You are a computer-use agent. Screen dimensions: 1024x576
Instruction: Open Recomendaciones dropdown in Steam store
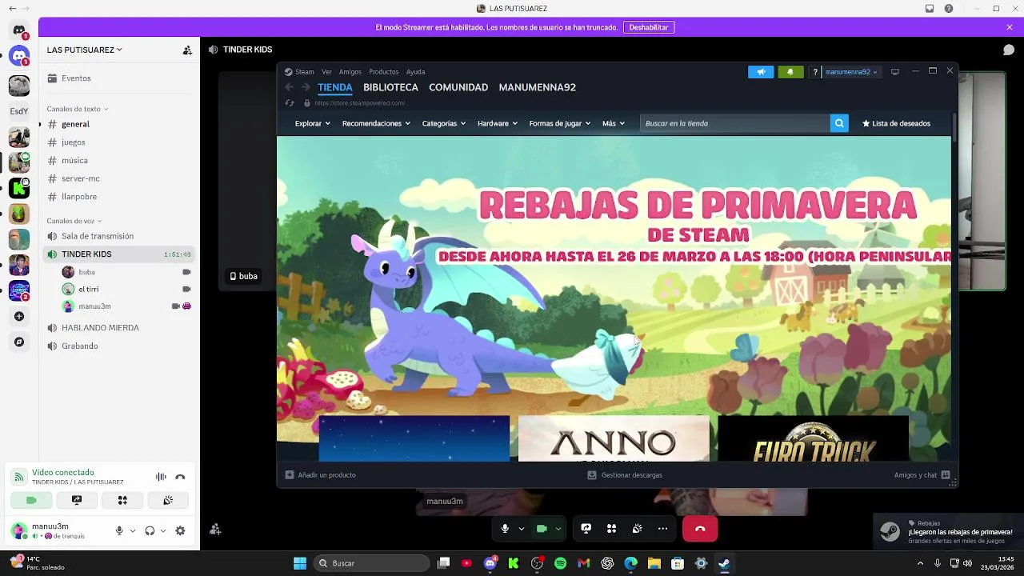click(376, 123)
